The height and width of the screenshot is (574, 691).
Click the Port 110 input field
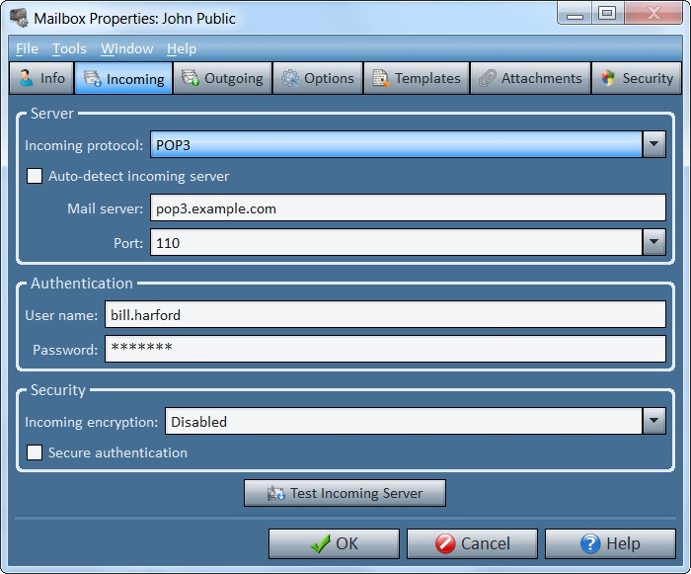[396, 242]
